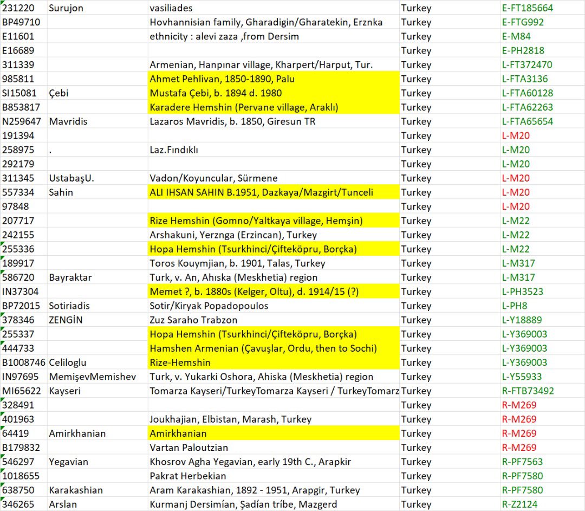Viewport: 585px width, 511px height.
Task: Select kit number 97848
Action: [x=23, y=206]
